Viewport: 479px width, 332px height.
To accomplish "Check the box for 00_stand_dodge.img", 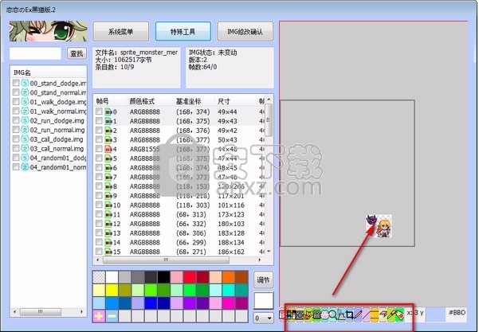I will (16, 83).
